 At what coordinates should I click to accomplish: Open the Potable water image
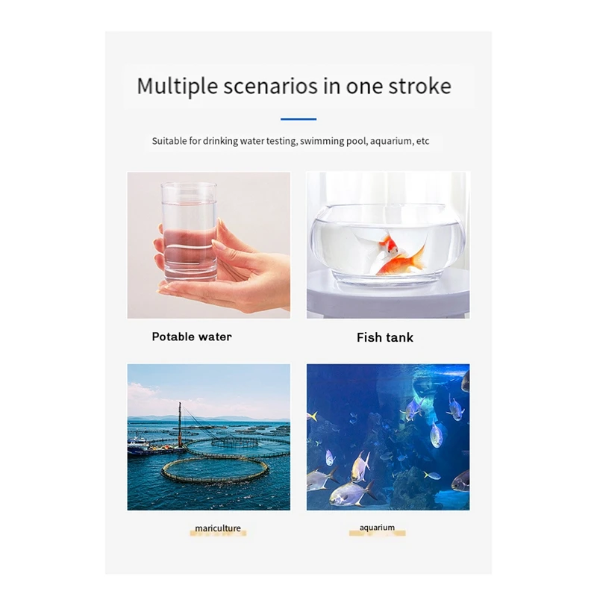click(209, 246)
